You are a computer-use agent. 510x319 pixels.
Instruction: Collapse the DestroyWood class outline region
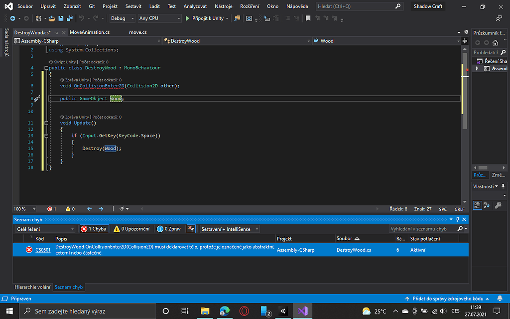pos(46,68)
